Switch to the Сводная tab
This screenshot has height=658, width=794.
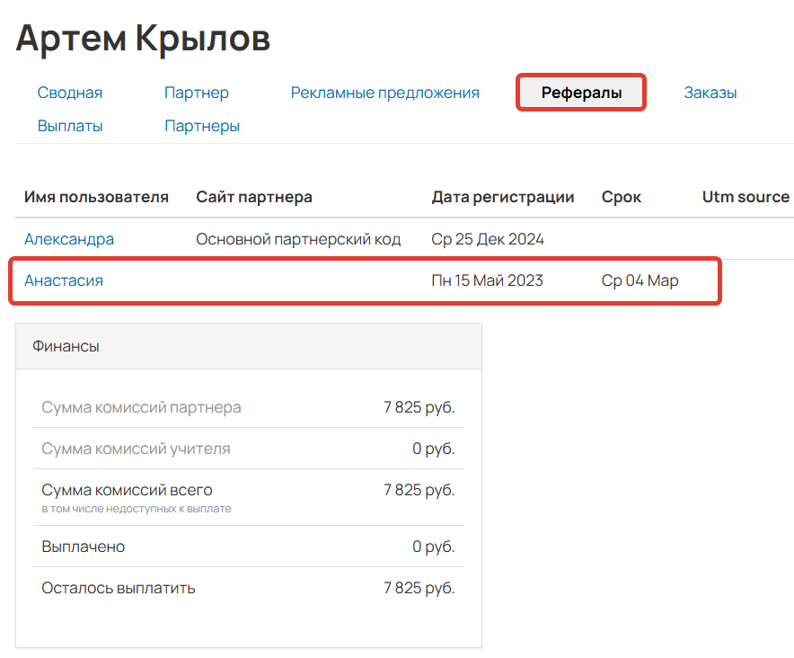[69, 92]
